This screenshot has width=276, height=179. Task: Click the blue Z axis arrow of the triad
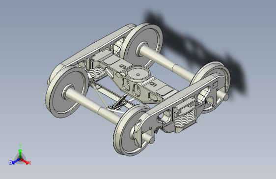click(x=16, y=161)
